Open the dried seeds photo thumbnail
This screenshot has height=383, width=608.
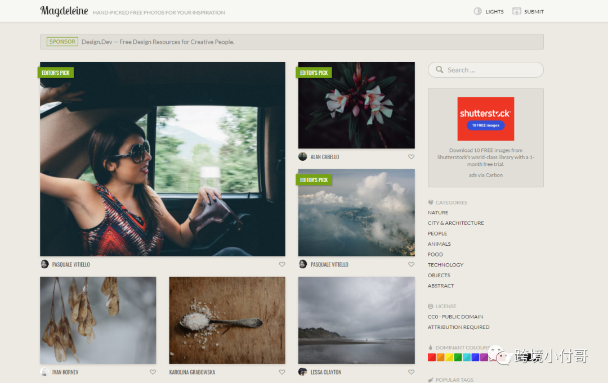[x=98, y=320]
